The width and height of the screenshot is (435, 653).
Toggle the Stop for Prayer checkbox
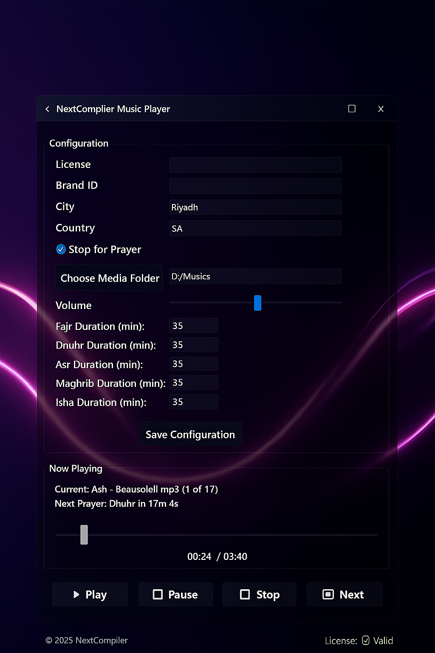61,249
